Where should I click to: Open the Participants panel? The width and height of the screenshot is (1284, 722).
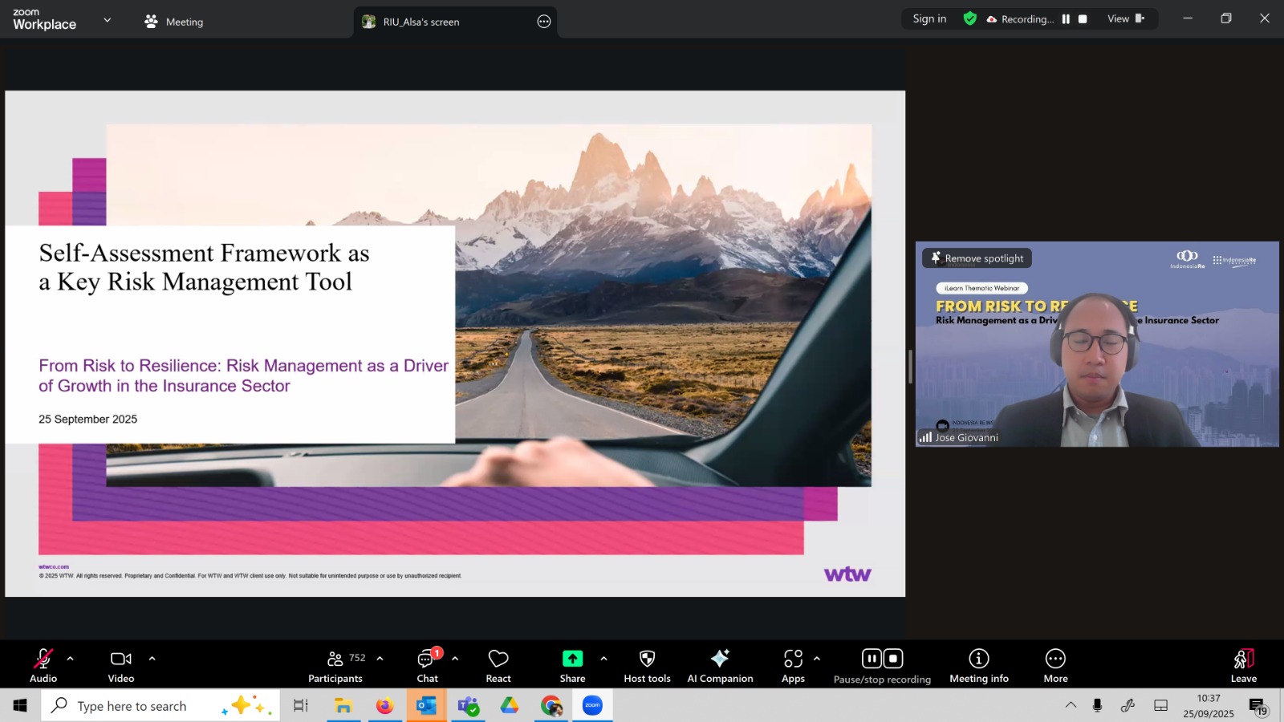(x=335, y=665)
